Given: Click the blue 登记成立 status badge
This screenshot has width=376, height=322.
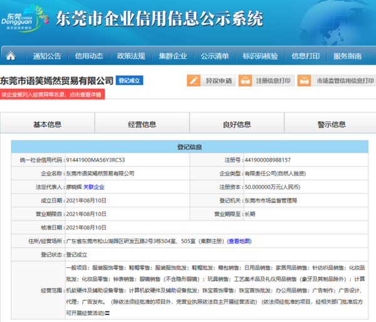Looking at the screenshot, I should pyautogui.click(x=130, y=81).
